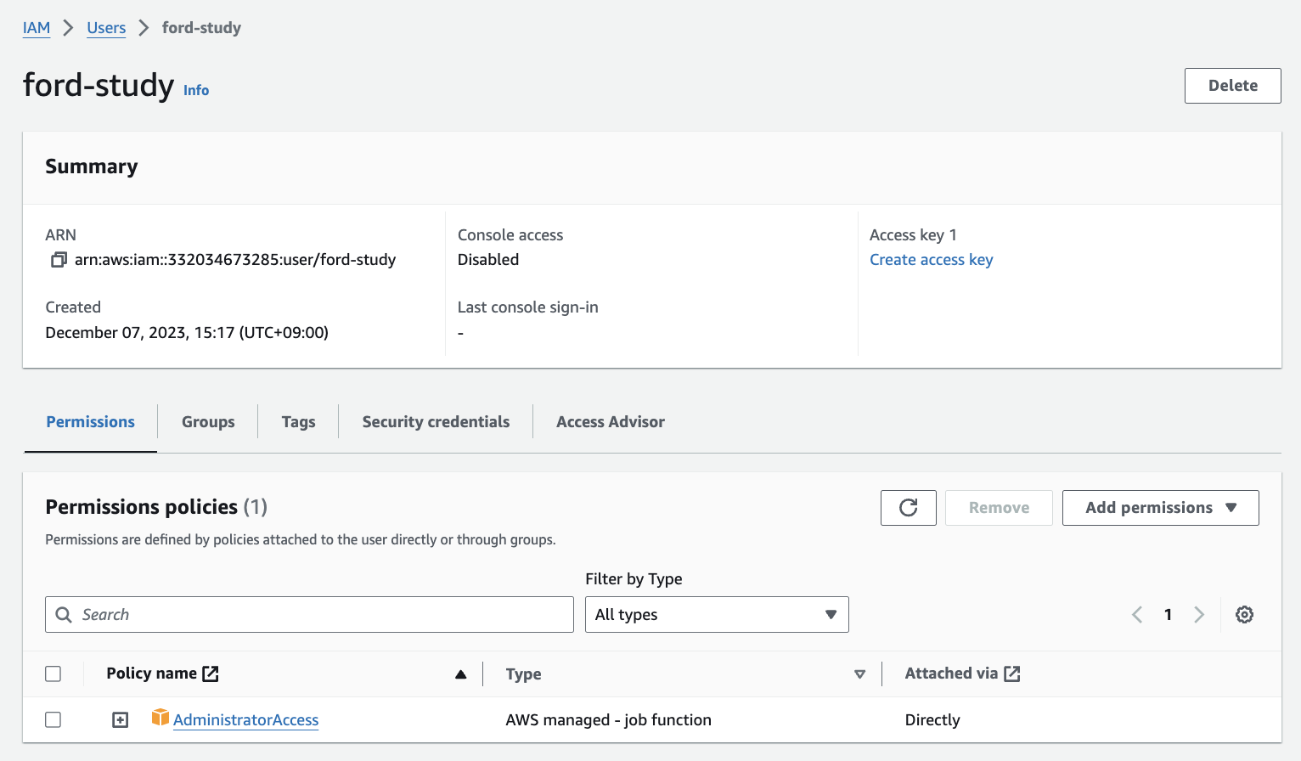Click the 'Attached via' column header
Screen dimensions: 1301x761
[x=951, y=674]
